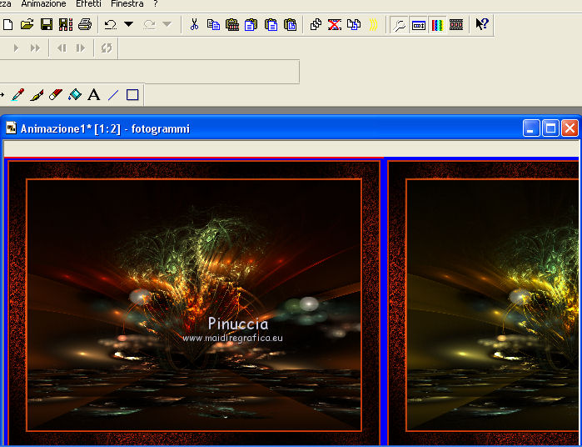
Task: Minimize the Animazione1 frames window
Action: (x=531, y=128)
